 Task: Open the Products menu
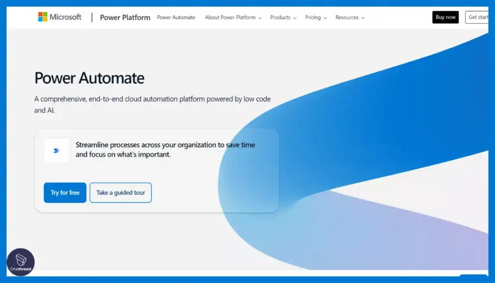pyautogui.click(x=283, y=17)
